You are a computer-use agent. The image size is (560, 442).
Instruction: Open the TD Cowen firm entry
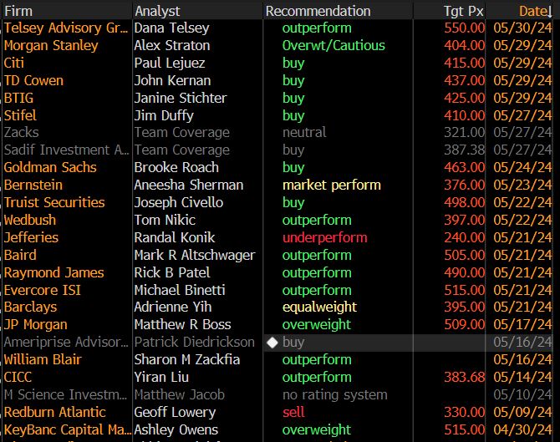33,80
